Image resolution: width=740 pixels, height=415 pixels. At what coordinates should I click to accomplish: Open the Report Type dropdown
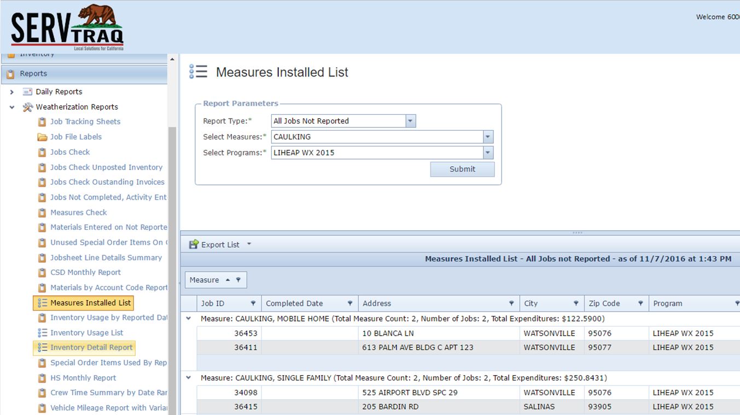click(x=410, y=120)
